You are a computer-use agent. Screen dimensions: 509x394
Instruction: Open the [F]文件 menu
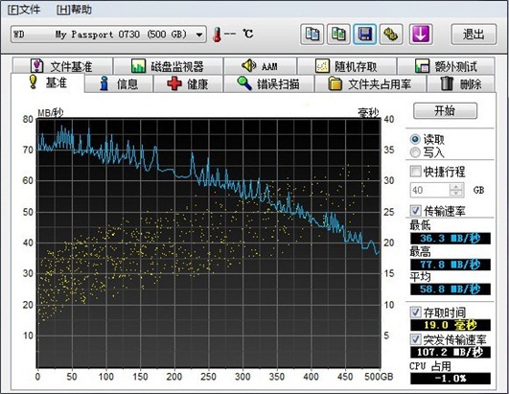pyautogui.click(x=24, y=10)
